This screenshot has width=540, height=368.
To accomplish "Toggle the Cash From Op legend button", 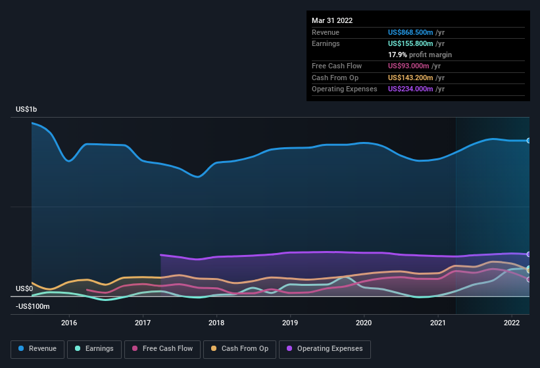I will coord(239,349).
